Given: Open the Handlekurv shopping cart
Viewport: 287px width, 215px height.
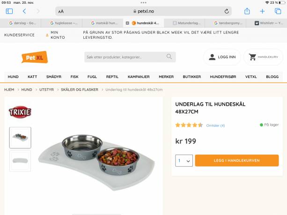Looking at the screenshot, I should tap(263, 57).
